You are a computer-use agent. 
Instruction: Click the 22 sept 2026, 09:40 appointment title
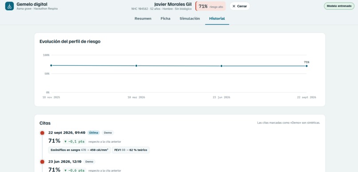[x=67, y=133]
